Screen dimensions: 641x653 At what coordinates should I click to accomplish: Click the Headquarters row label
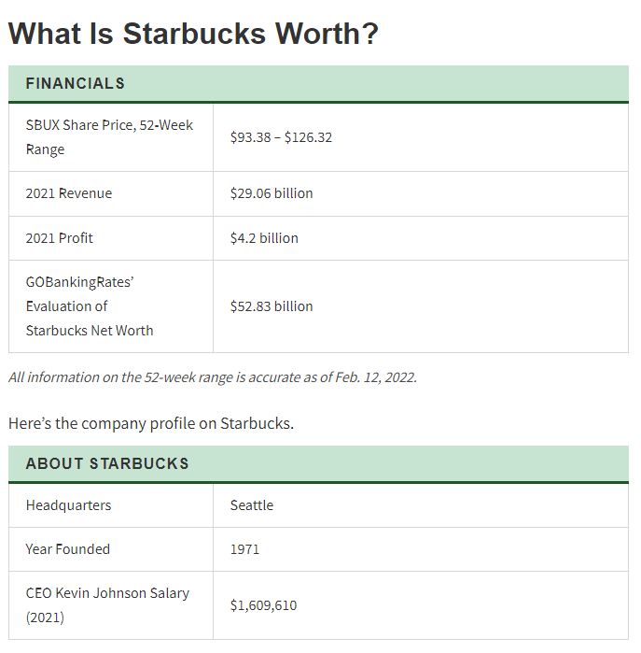[x=68, y=505]
